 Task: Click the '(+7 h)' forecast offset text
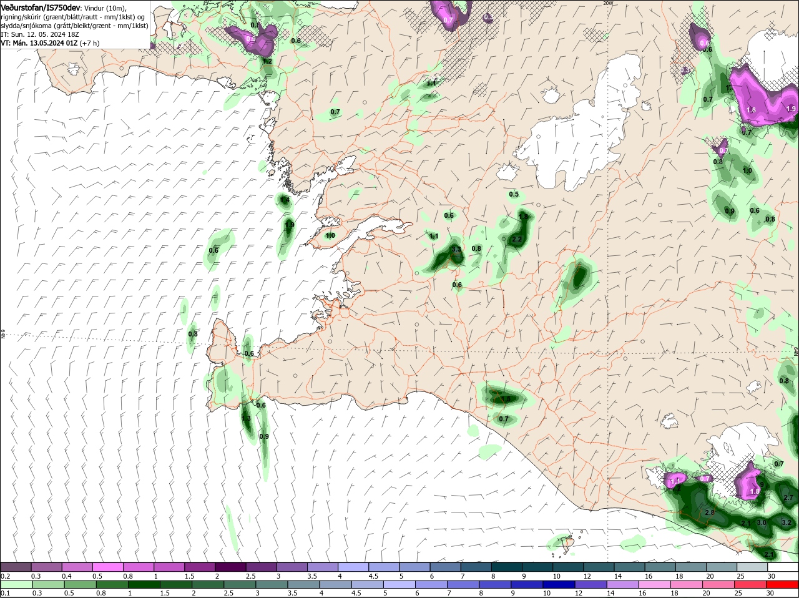90,43
